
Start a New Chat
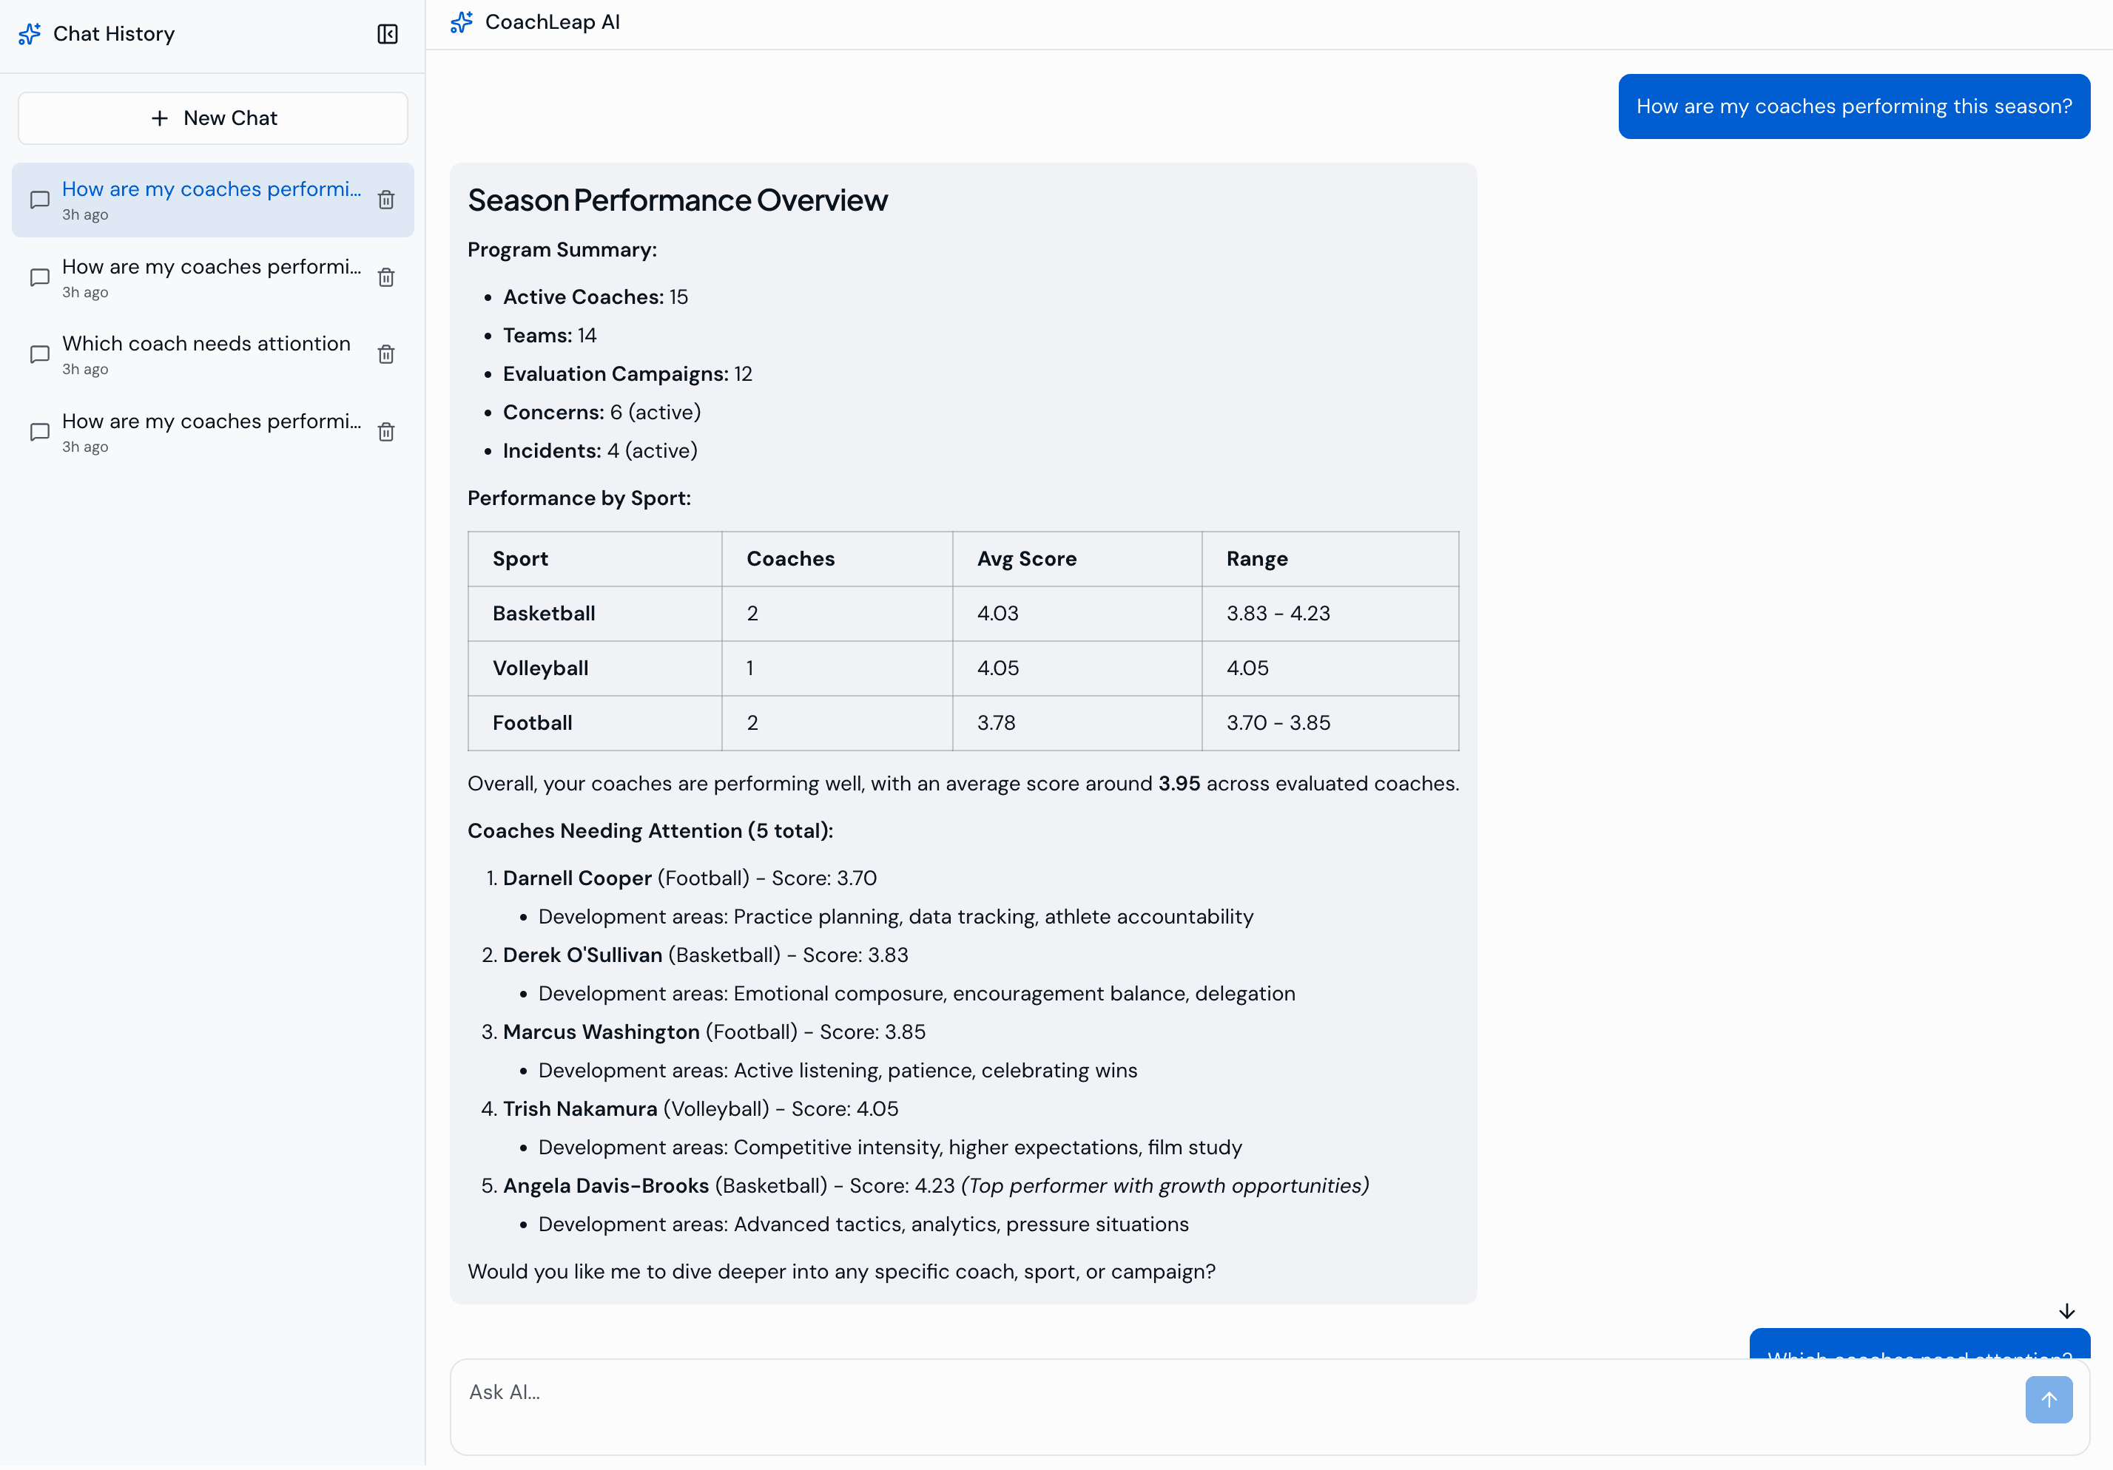coord(212,118)
